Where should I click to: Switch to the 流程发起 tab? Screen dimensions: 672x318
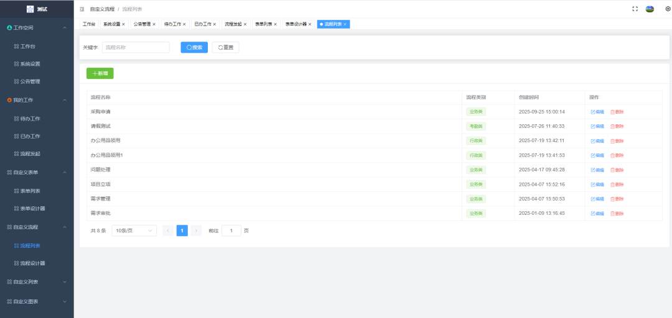pyautogui.click(x=233, y=24)
